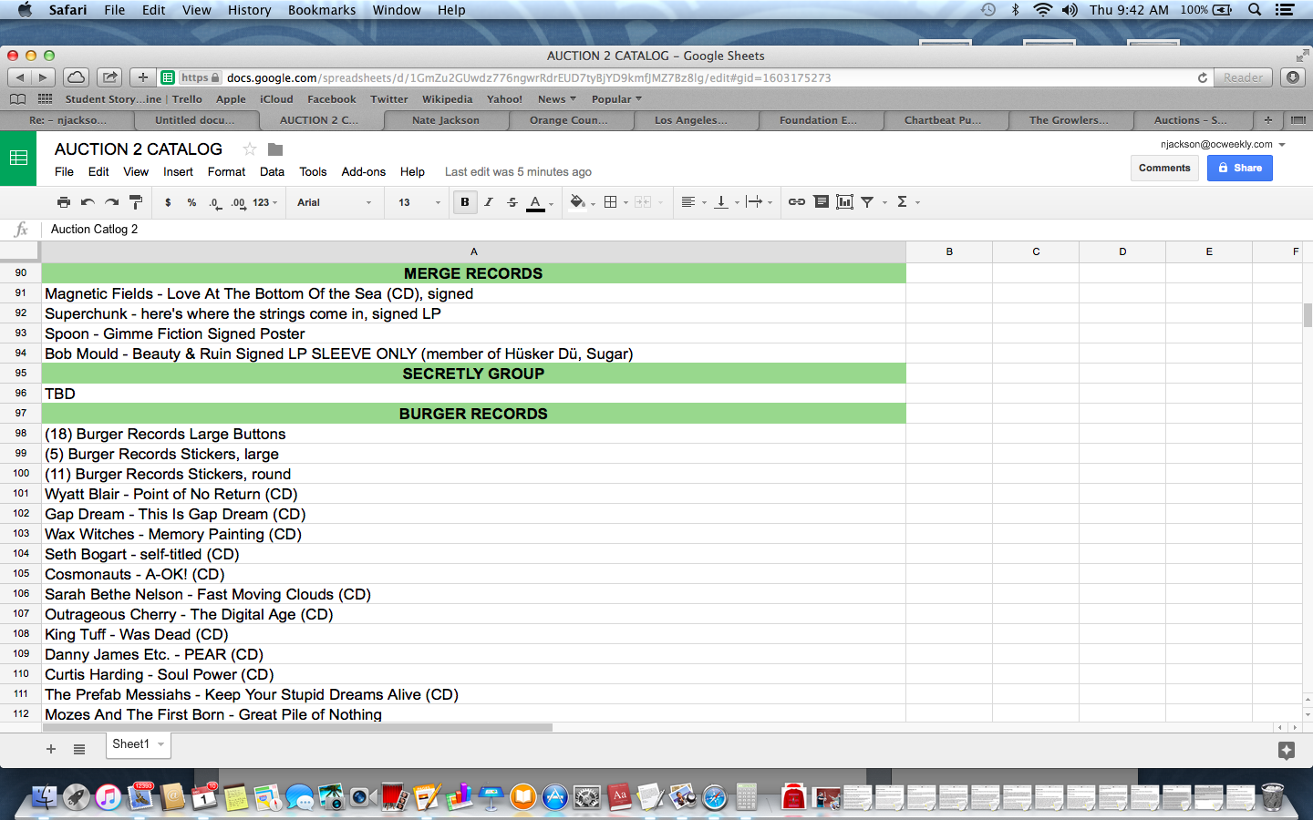Click the Comments button
The image size is (1313, 820).
point(1163,168)
